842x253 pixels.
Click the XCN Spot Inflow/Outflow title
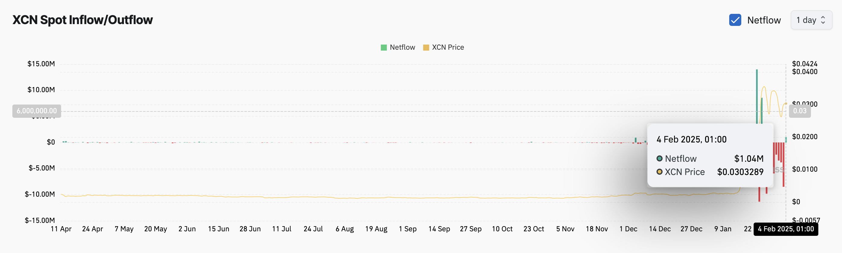[x=82, y=20]
